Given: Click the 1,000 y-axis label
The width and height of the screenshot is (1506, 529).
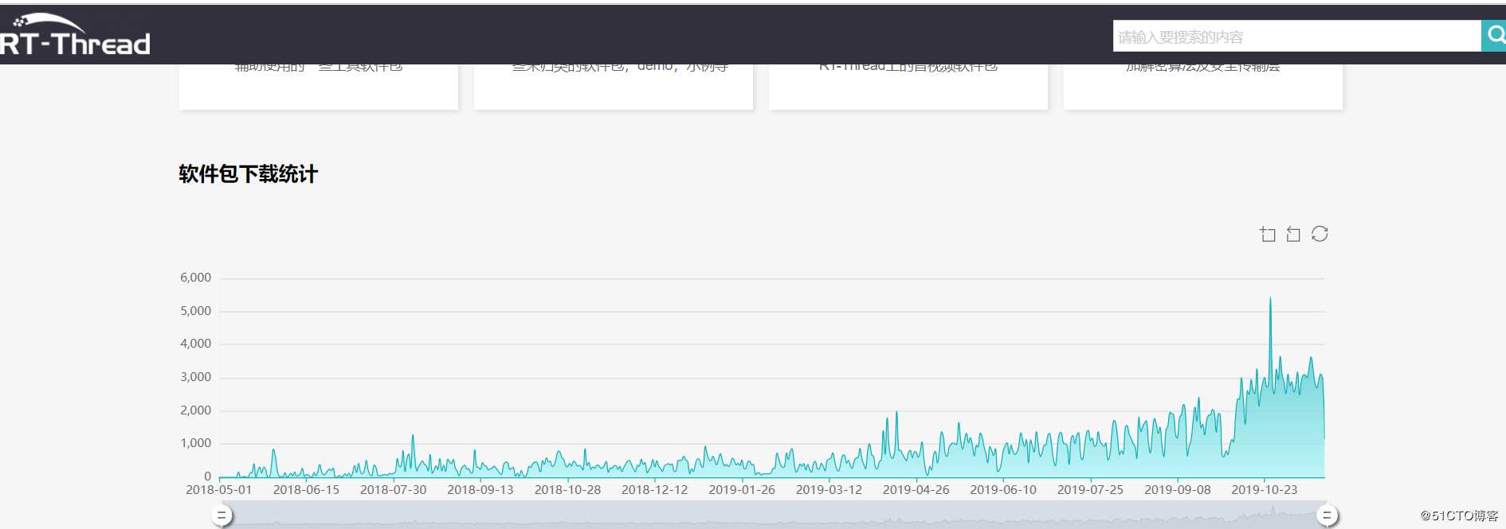Looking at the screenshot, I should (195, 443).
